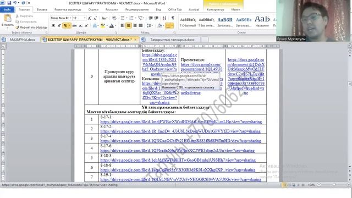Screen dimensions: 352x198
Task: Zoom in with the plus button
Action: coord(349,185)
